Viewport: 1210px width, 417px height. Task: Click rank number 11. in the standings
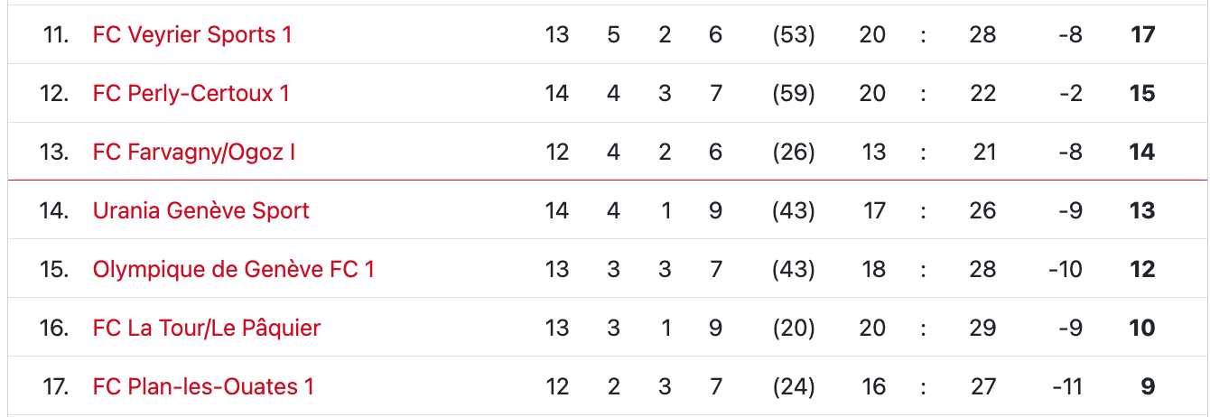pyautogui.click(x=55, y=34)
